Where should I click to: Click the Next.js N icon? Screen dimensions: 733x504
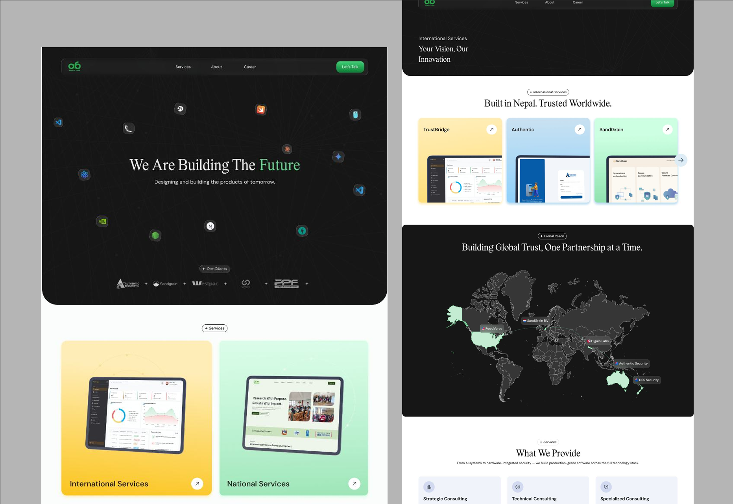[x=210, y=226]
